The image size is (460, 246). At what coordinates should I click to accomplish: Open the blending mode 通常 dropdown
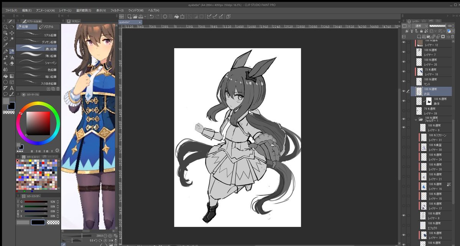(420, 26)
